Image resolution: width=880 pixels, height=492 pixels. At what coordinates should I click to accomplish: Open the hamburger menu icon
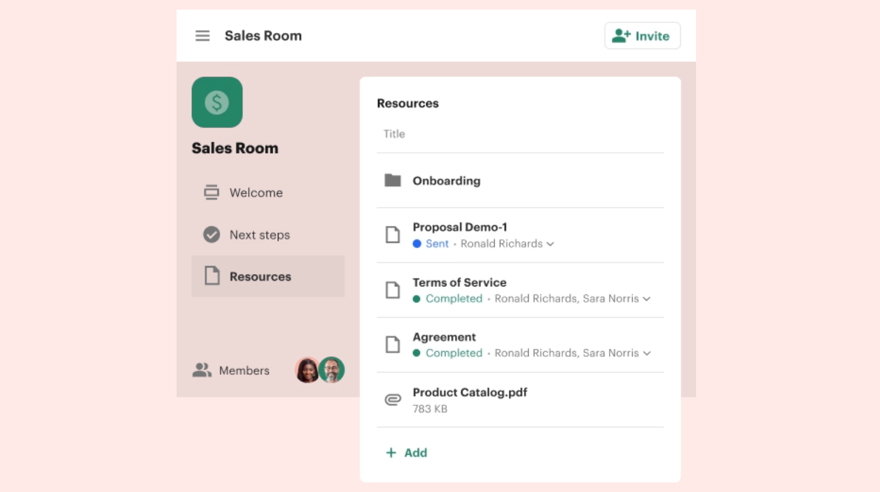(203, 36)
